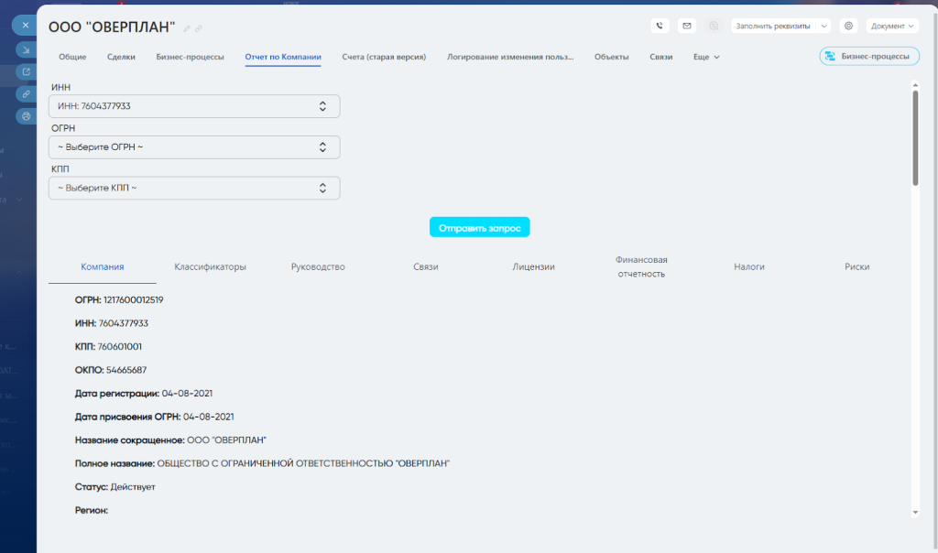Click the collapse arrow icon in side panel
The image size is (938, 553).
[26, 50]
